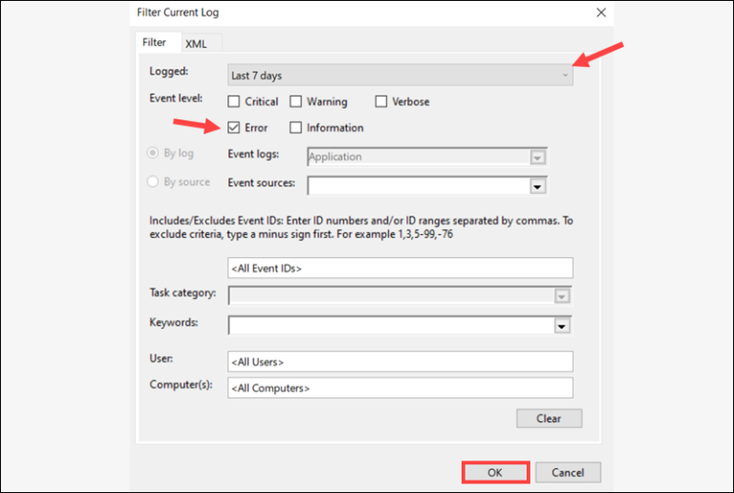Toggle the Information checkbox
The height and width of the screenshot is (493, 734).
click(295, 127)
